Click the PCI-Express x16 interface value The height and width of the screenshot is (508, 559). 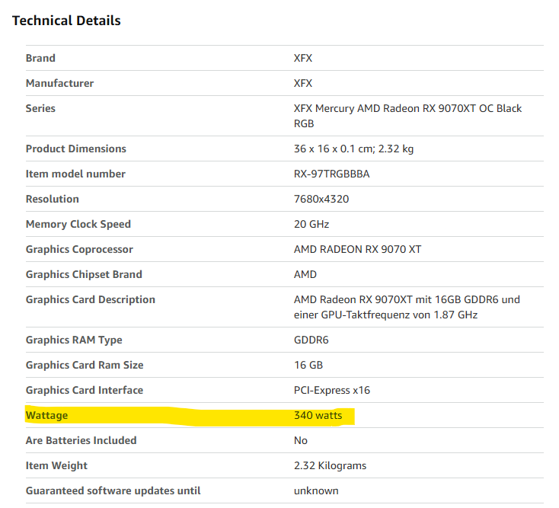click(x=331, y=390)
